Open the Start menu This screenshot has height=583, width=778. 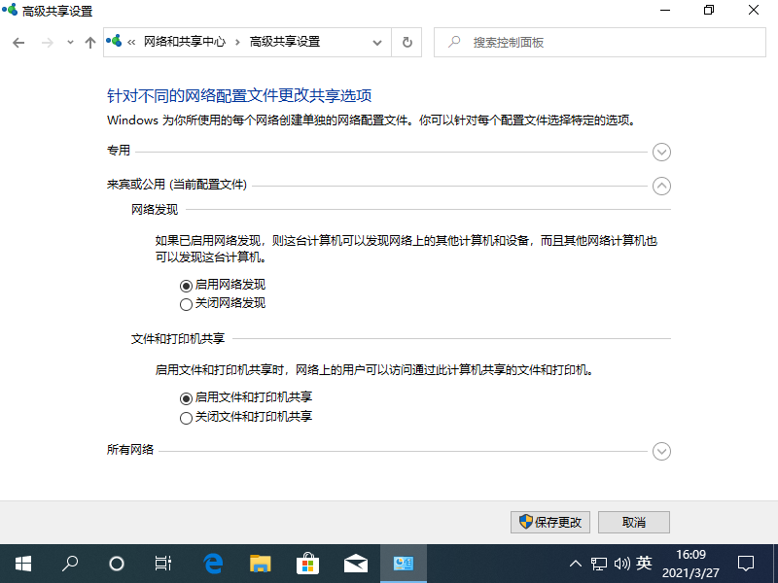click(21, 563)
